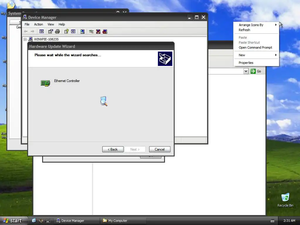Viewport: 300px width, 225px height.
Task: Click the show/hide console tree toolbar icon
Action: pos(42,31)
